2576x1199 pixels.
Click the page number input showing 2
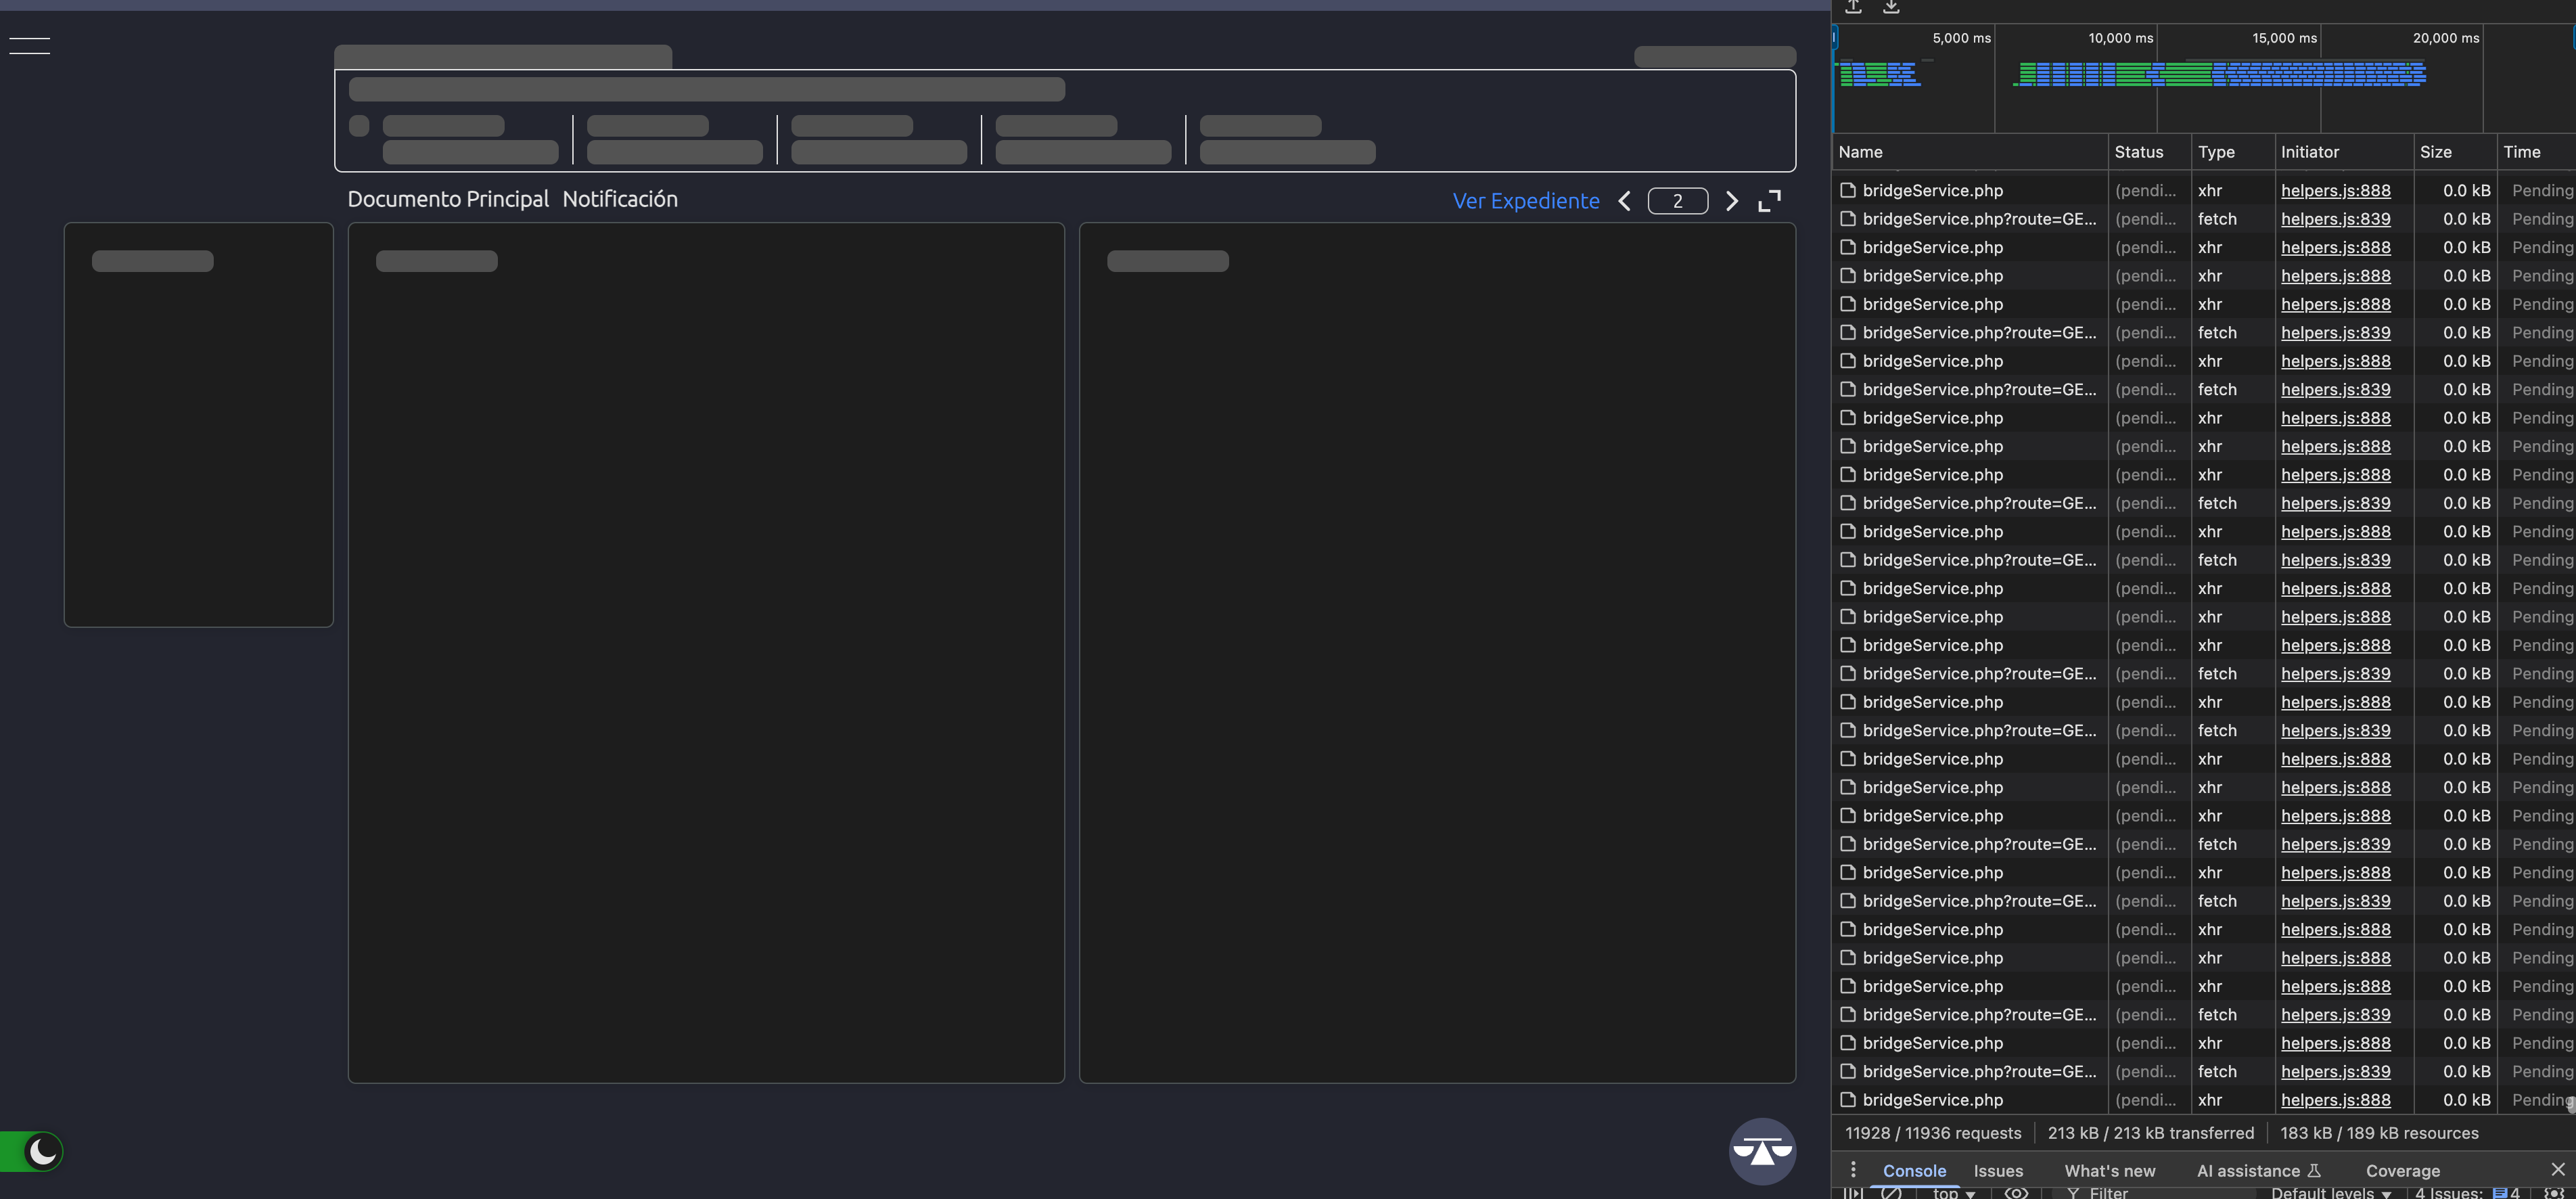point(1677,201)
